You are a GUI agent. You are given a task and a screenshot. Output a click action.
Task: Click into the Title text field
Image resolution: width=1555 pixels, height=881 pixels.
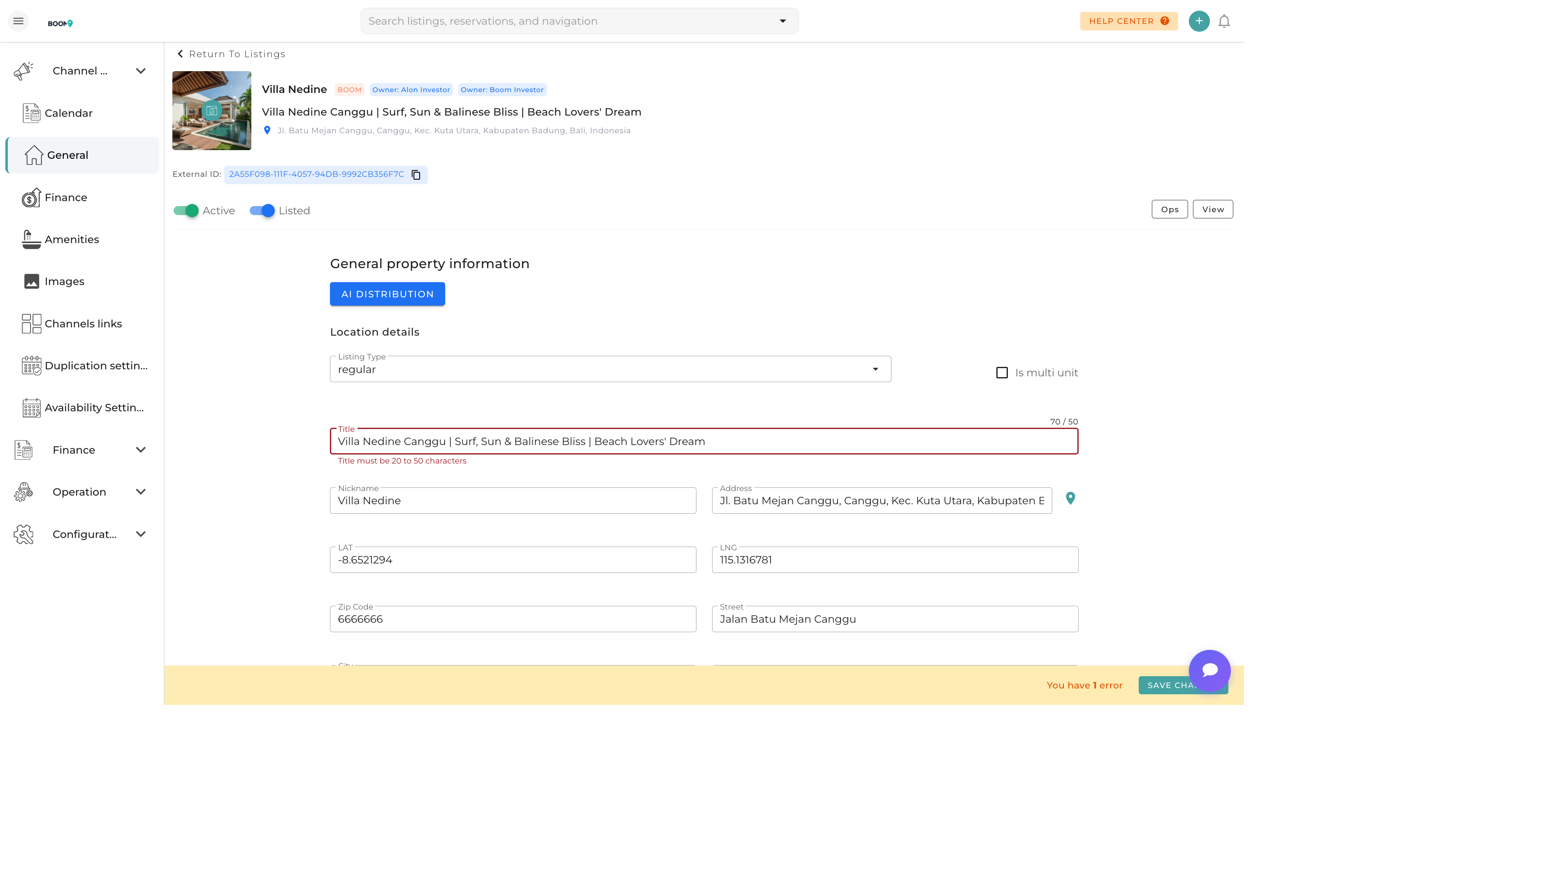click(703, 442)
